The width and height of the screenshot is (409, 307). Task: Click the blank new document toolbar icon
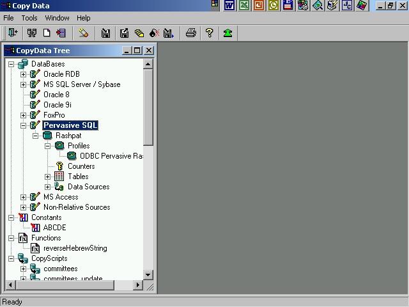click(x=47, y=33)
